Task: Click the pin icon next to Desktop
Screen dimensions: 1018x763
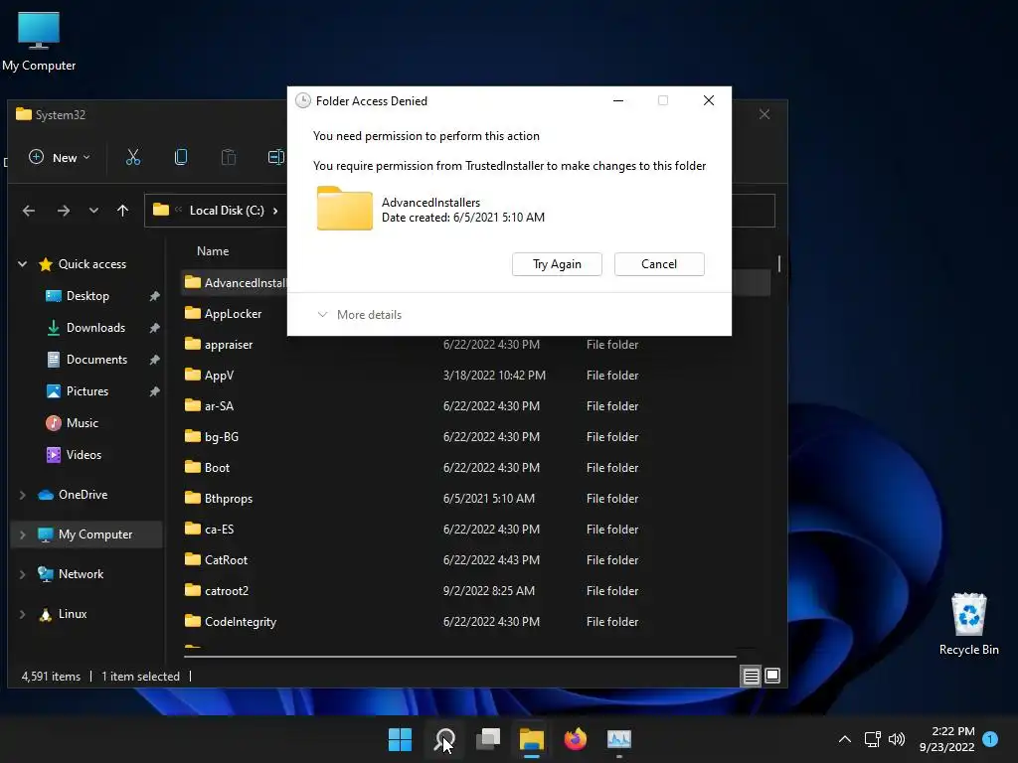Action: pyautogui.click(x=154, y=296)
